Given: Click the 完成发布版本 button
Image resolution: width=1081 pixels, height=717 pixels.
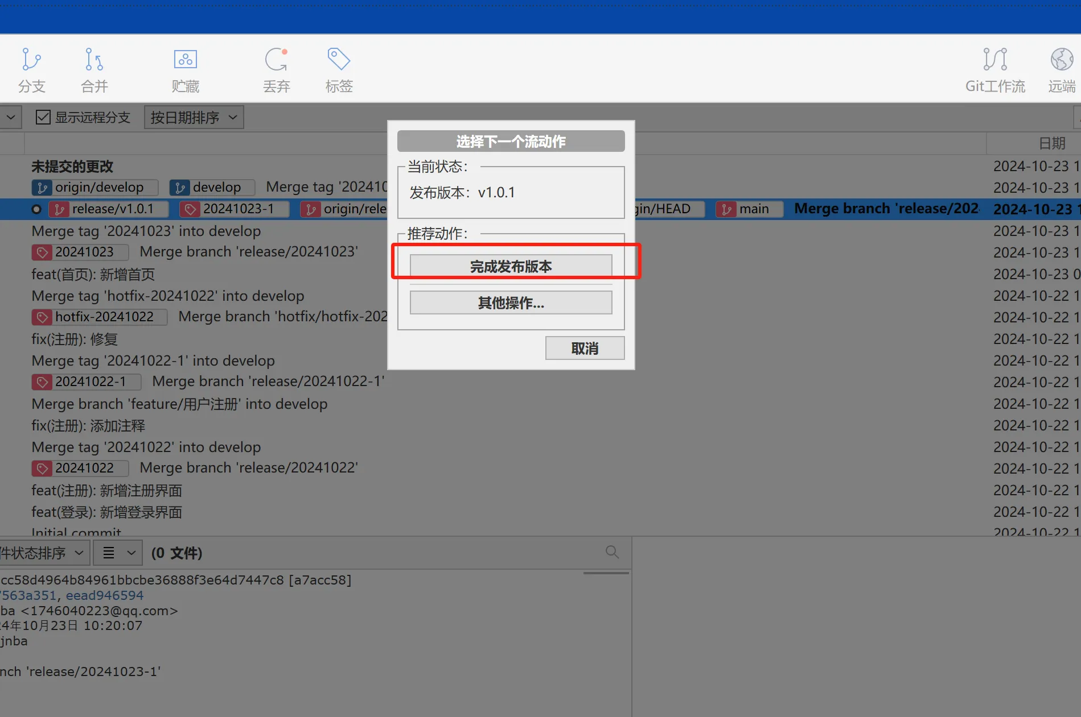Looking at the screenshot, I should click(x=511, y=266).
